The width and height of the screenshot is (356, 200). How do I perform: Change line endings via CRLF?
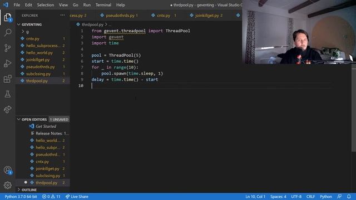310,197
